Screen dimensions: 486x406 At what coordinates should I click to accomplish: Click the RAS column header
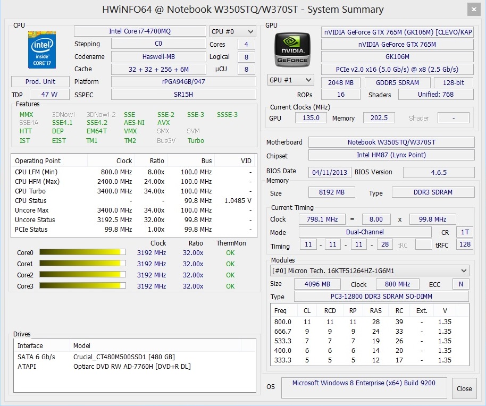(x=375, y=311)
